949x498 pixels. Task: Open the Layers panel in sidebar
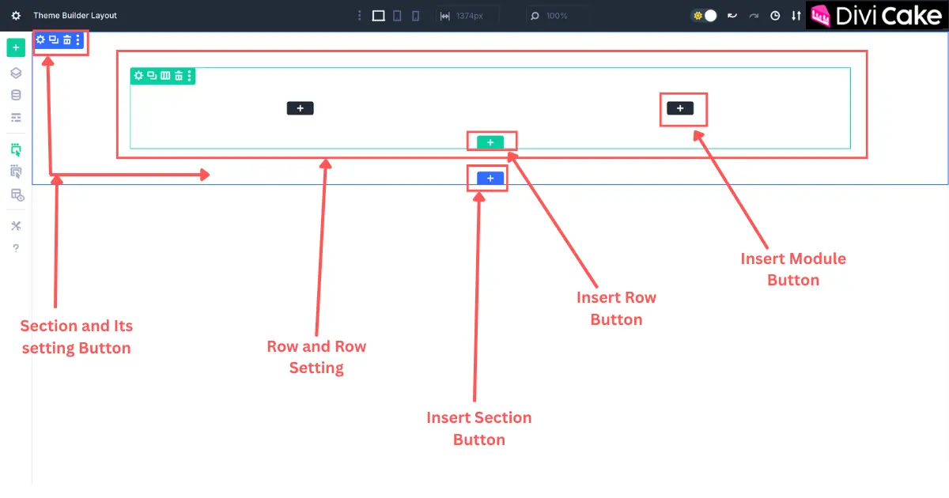[16, 73]
